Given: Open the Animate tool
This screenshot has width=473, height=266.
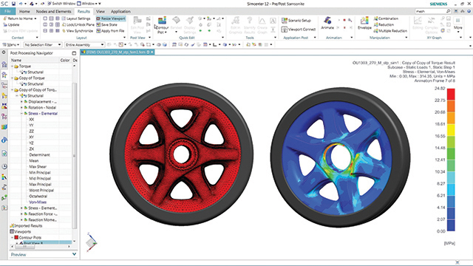Looking at the screenshot, I should (x=327, y=21).
